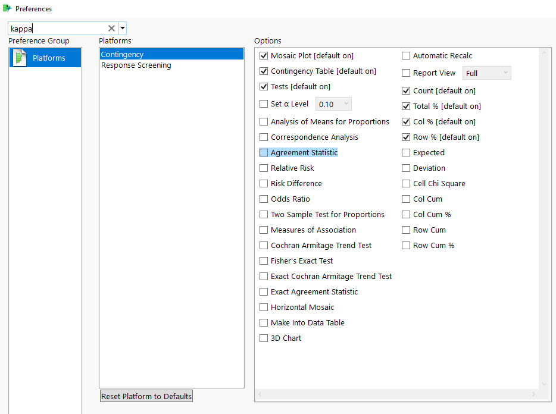
Task: Turn on Automatic Recalc
Action: pyautogui.click(x=406, y=56)
